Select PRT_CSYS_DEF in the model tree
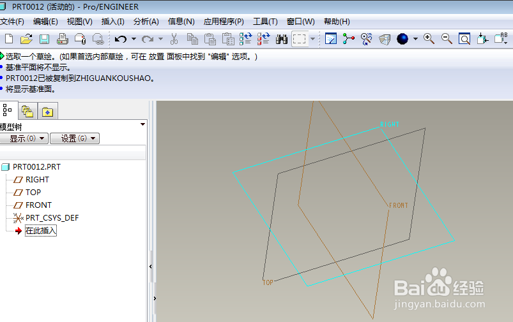The height and width of the screenshot is (322, 513). pos(52,218)
